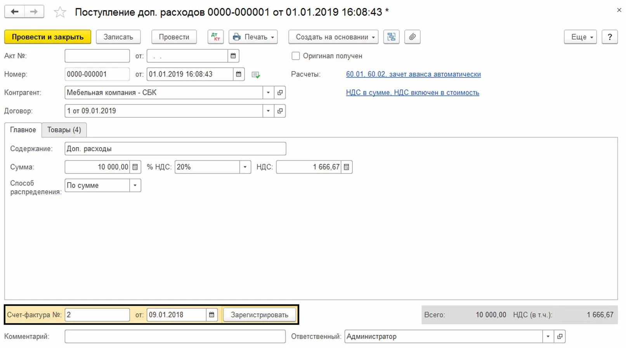Close the document with the X
This screenshot has width=626, height=348.
click(619, 10)
